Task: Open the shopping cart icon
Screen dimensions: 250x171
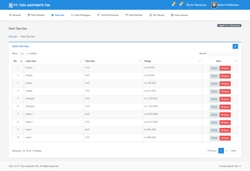Action: click(x=180, y=5)
